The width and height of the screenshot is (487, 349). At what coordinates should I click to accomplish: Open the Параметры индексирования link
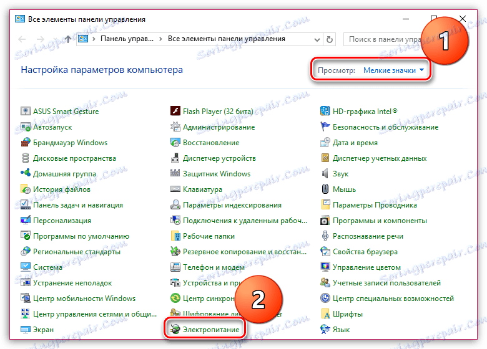tap(232, 205)
